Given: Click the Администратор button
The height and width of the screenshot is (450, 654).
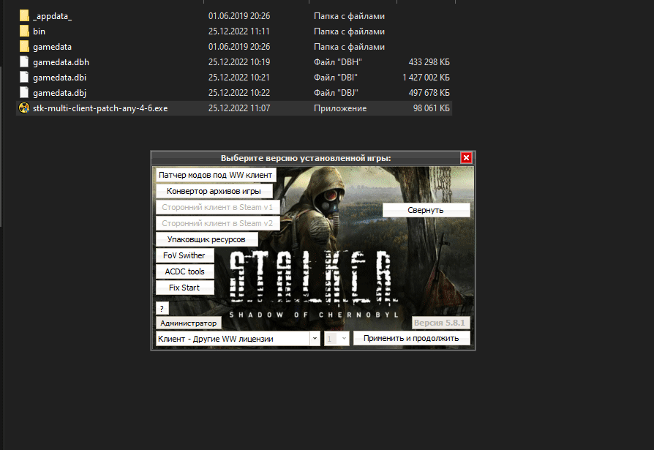Looking at the screenshot, I should (x=189, y=323).
